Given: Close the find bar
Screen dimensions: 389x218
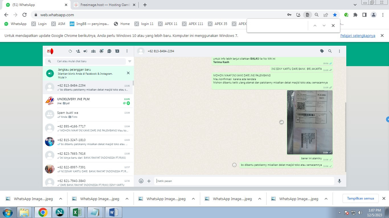Looking at the screenshot, I should click(333, 26).
